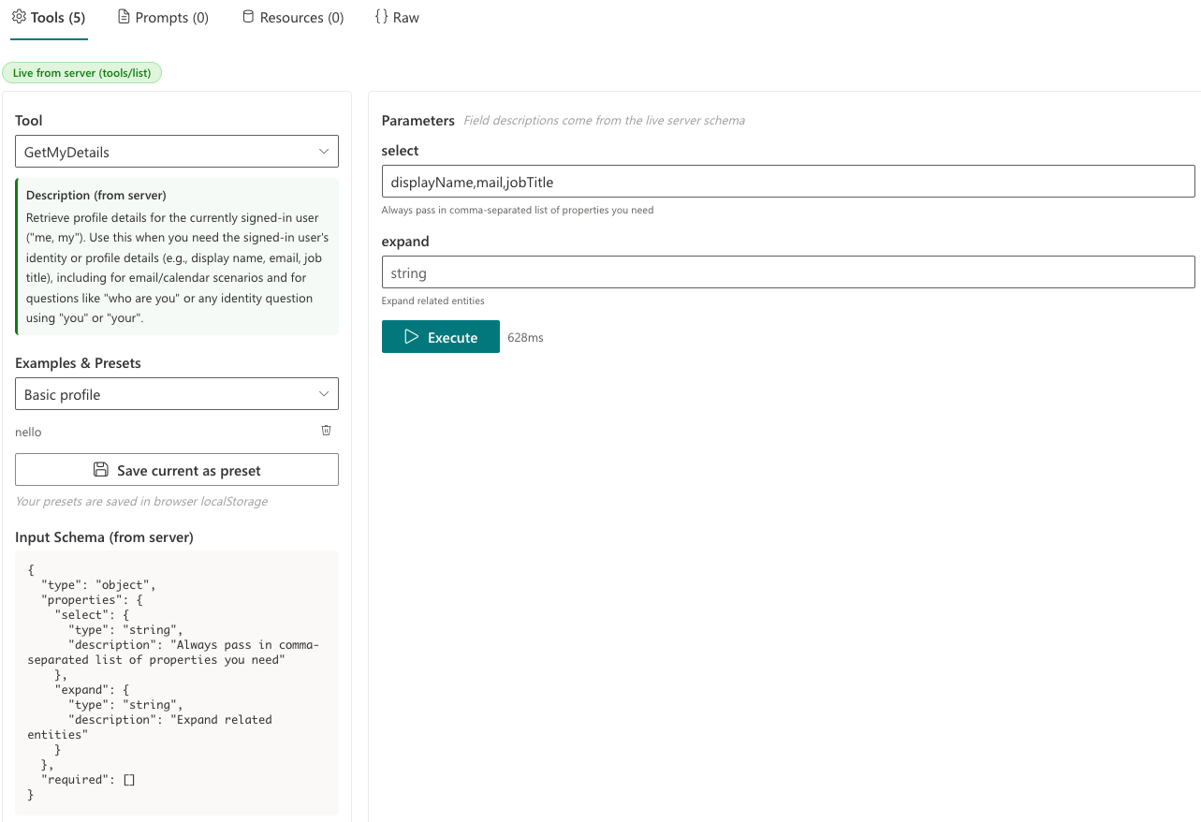Click the Live from server (tools/list) badge

82,71
